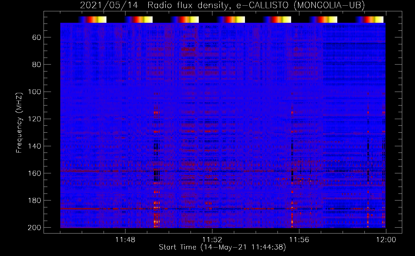
Task: Click the 11:52 time tick label
Action: point(212,240)
